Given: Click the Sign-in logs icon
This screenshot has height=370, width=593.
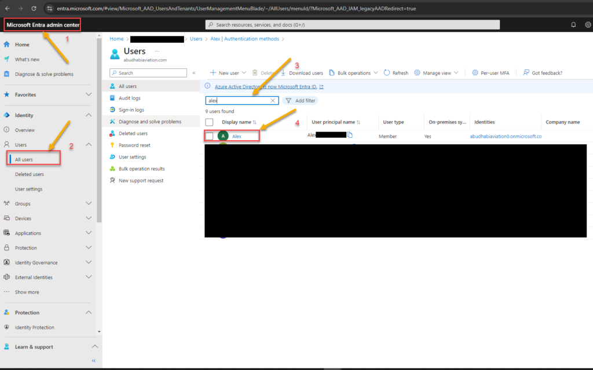Looking at the screenshot, I should tap(112, 109).
